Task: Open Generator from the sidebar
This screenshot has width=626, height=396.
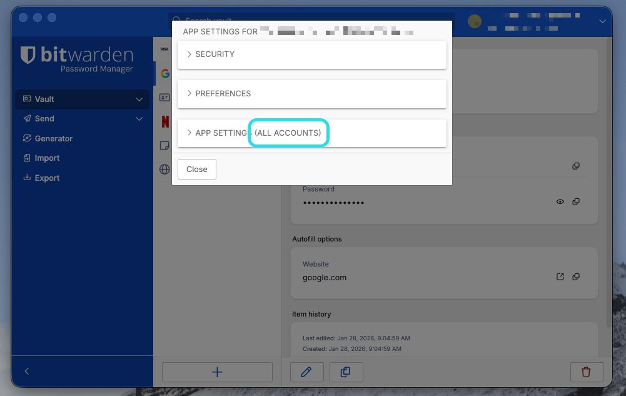Action: (53, 138)
